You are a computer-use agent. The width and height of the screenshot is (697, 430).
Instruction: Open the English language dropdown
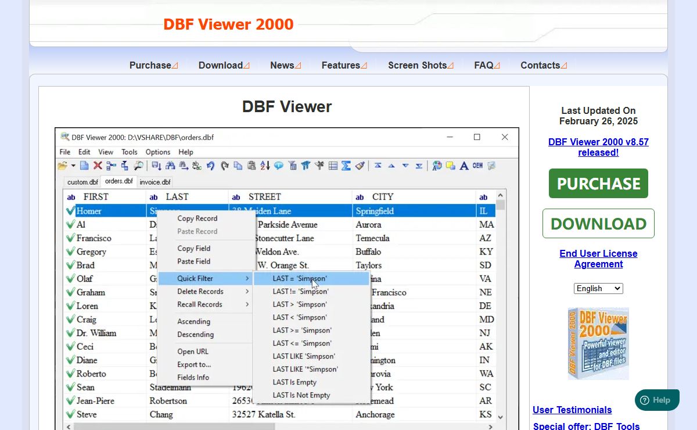click(598, 288)
